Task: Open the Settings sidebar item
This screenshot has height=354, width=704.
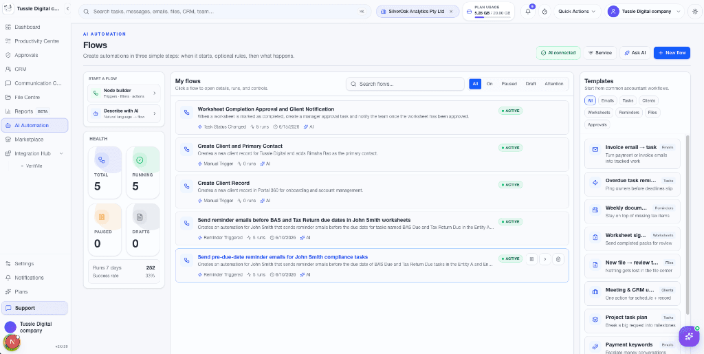Action: 34,263
